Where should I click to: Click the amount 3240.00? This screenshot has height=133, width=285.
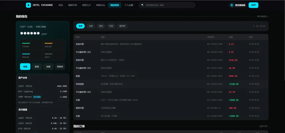point(233,60)
